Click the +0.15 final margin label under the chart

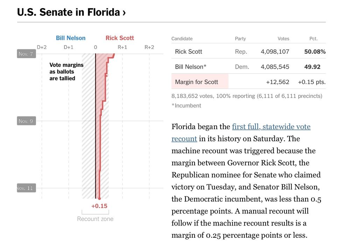tap(99, 206)
